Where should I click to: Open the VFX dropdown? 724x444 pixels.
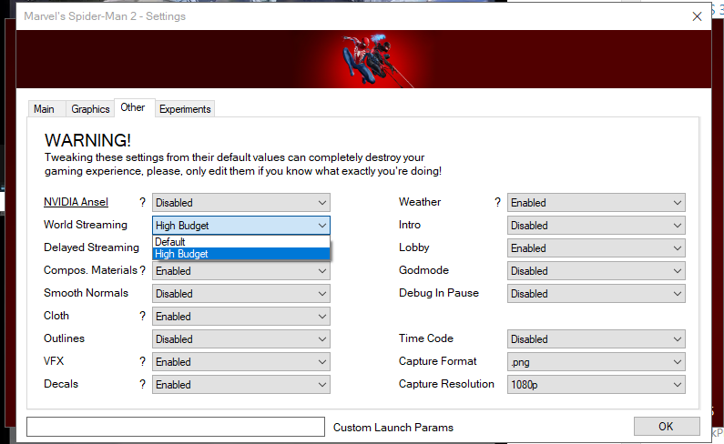point(241,362)
